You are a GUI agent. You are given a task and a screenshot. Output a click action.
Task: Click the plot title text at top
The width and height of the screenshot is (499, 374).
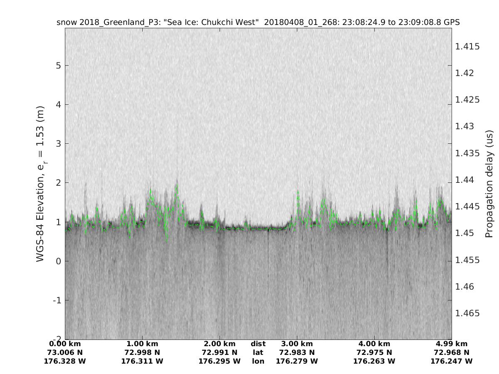pyautogui.click(x=258, y=22)
